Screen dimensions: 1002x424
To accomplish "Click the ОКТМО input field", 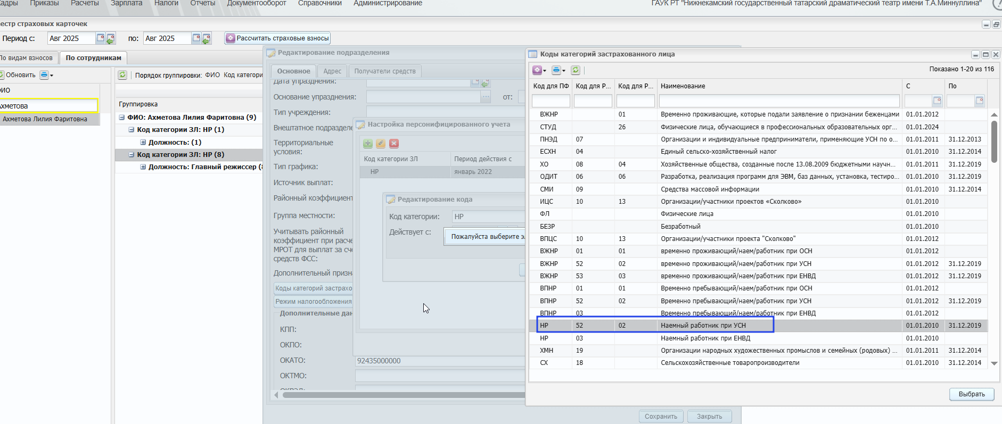I will [x=440, y=376].
